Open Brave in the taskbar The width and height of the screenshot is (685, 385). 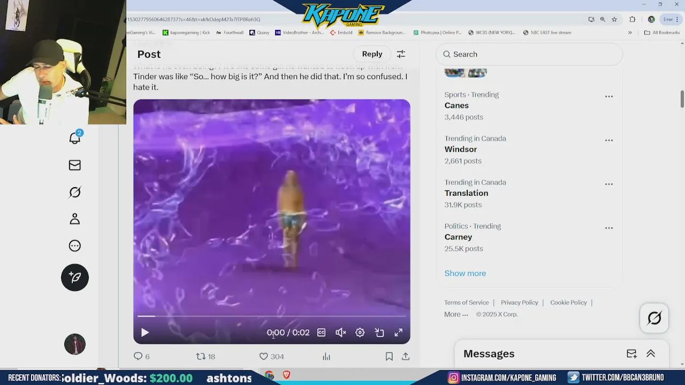(x=286, y=375)
